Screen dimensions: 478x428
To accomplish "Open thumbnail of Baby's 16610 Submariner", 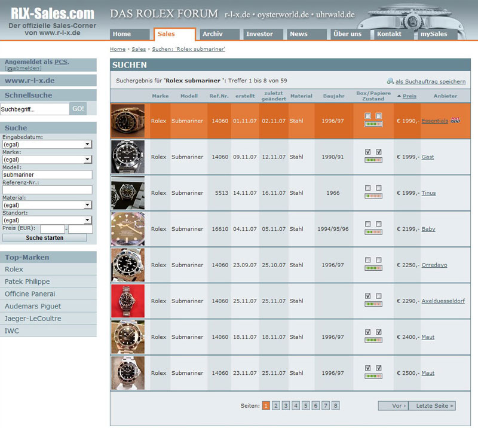I will [x=128, y=229].
